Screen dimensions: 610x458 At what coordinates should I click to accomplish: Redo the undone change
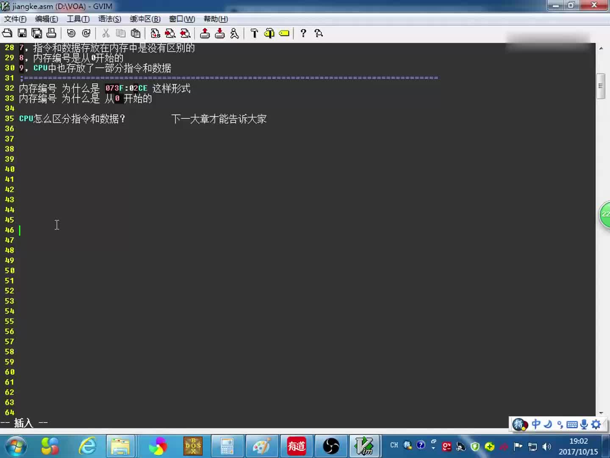(x=86, y=33)
